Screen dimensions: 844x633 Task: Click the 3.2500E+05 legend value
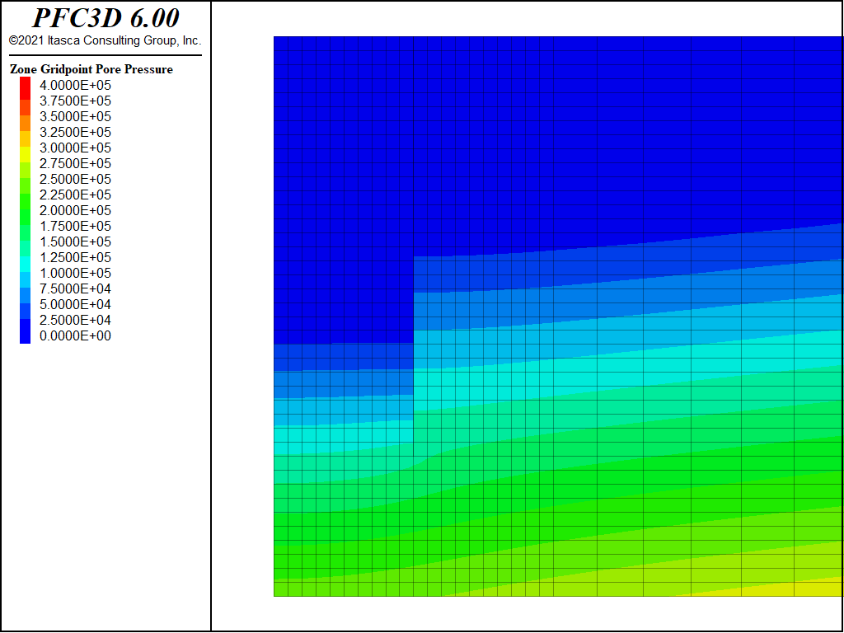pos(75,132)
